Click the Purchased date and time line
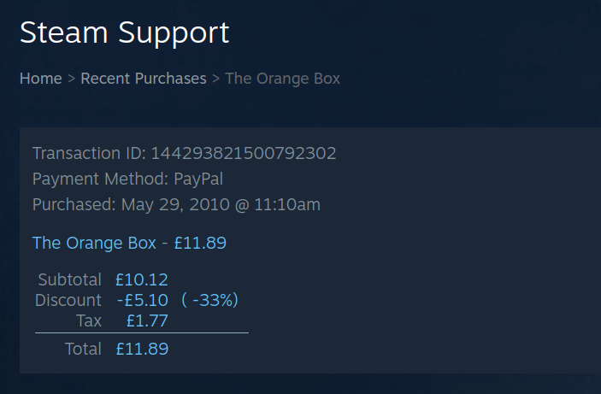Image resolution: width=601 pixels, height=394 pixels. point(176,204)
